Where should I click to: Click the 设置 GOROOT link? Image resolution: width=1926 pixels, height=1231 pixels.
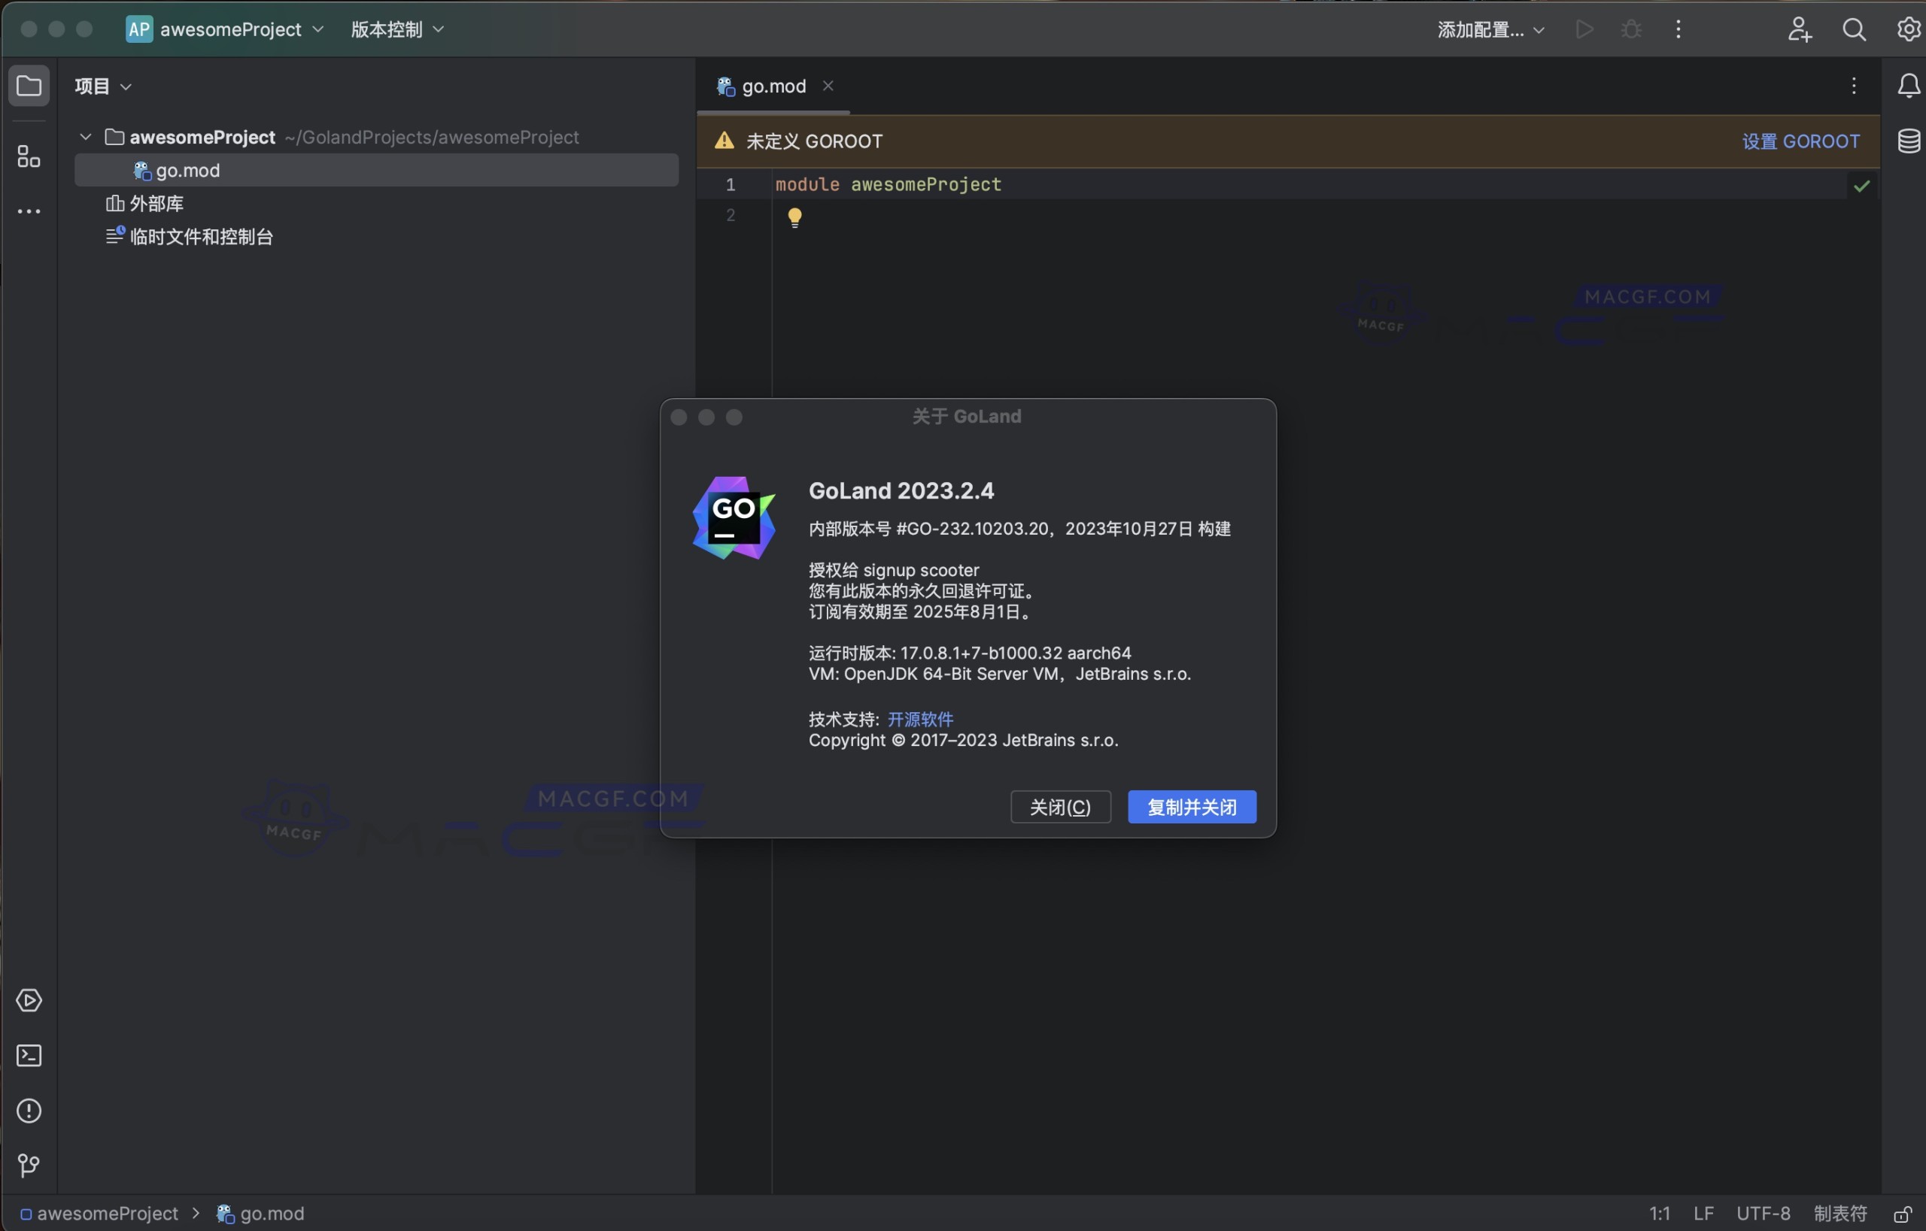[1800, 141]
